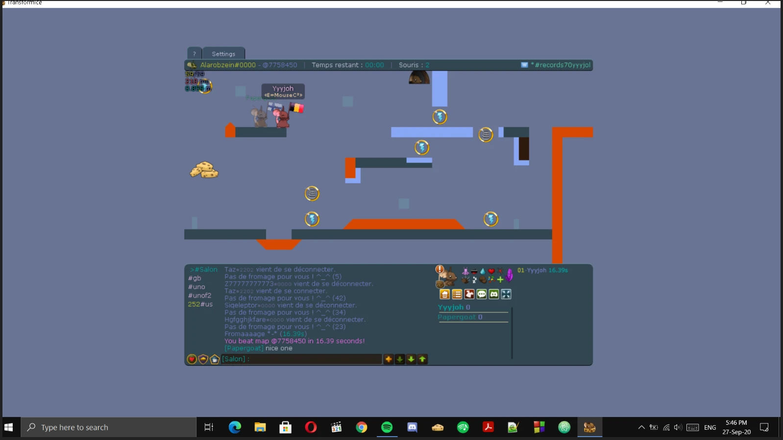Click the 01-Yyyjoh 16.39s record entry

(542, 270)
